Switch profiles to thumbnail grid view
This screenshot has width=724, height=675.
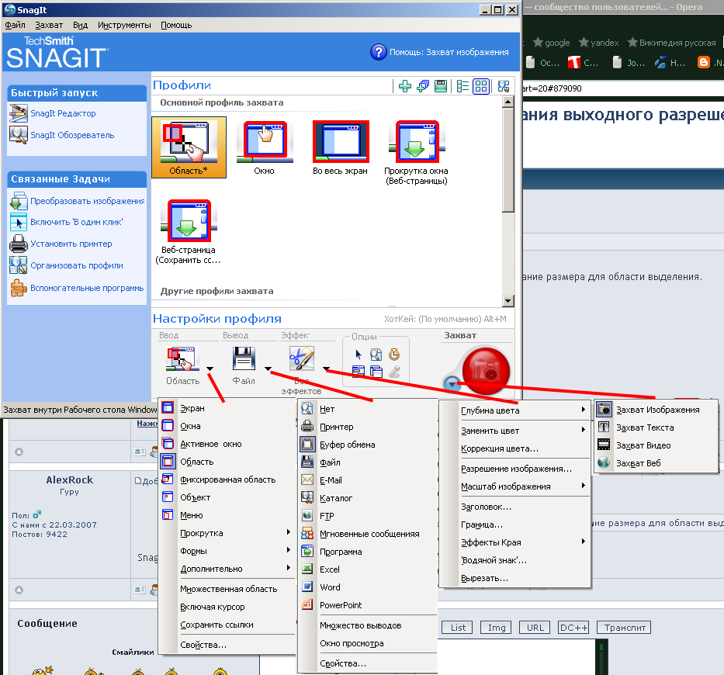click(481, 86)
